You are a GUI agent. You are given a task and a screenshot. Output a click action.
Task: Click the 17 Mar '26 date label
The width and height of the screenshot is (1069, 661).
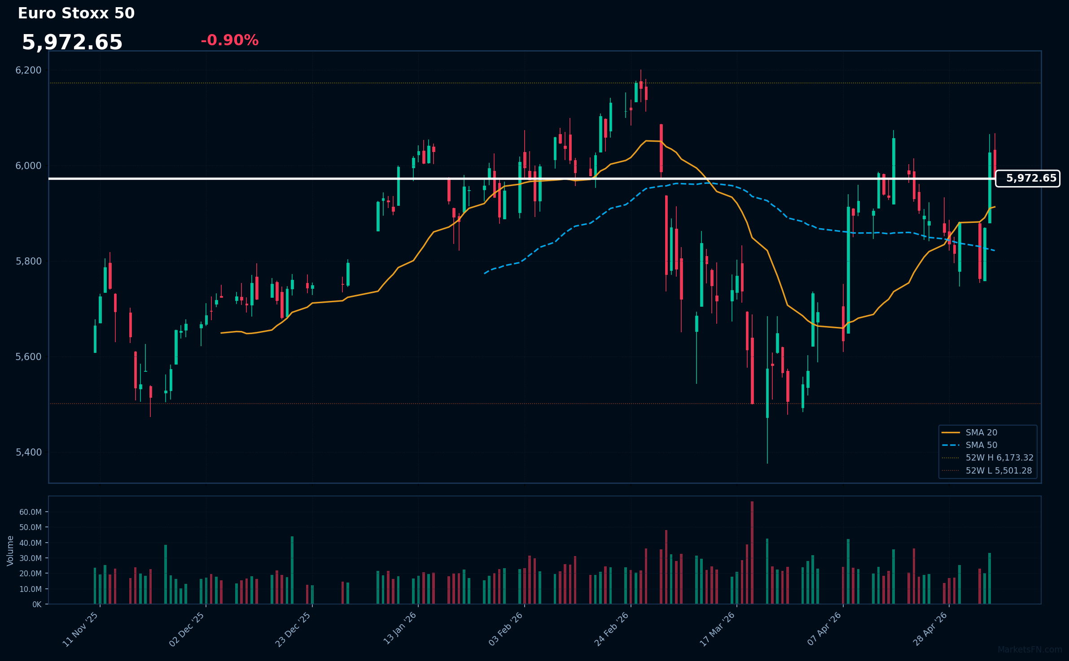[718, 630]
